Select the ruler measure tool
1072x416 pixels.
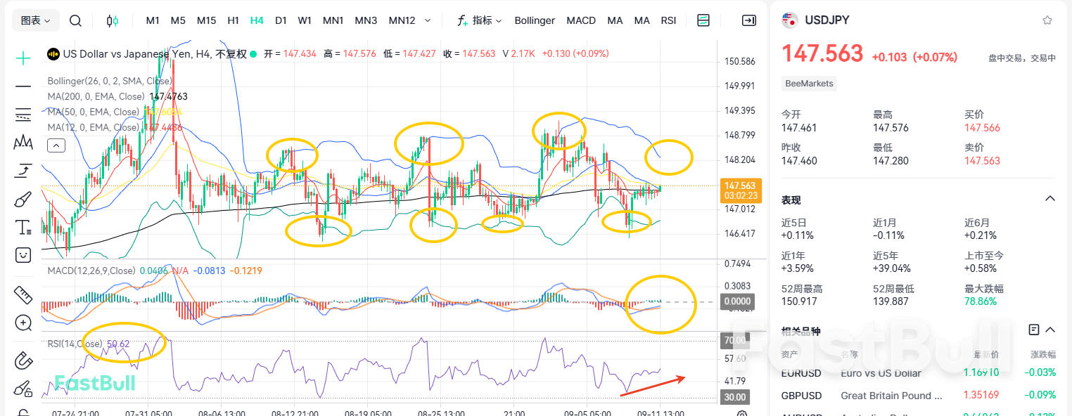(23, 294)
